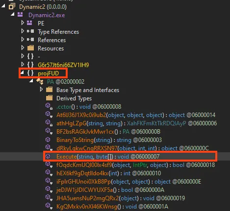This screenshot has height=211, width=230.
Task: Click the method icon beside .cctor()
Action: (x=49, y=106)
